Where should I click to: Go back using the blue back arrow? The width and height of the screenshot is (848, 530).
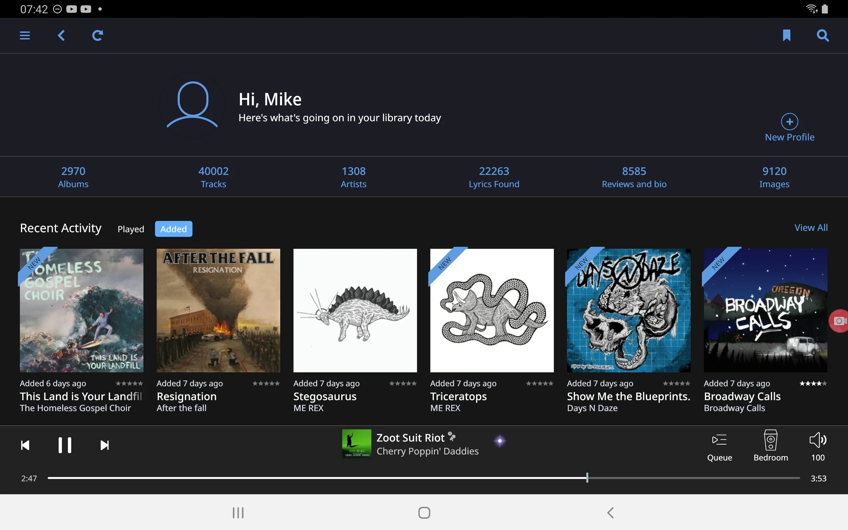pyautogui.click(x=61, y=35)
